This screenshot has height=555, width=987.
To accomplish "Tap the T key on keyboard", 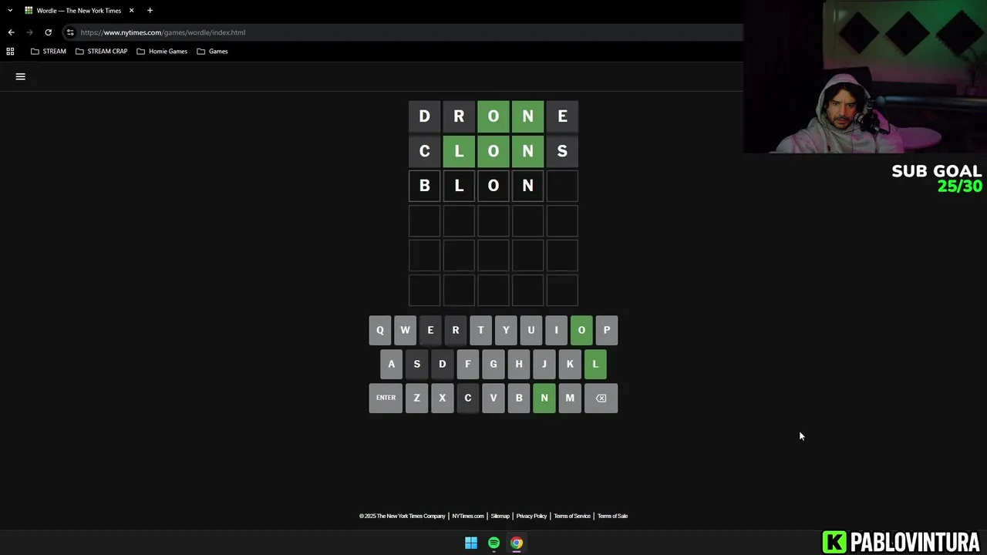I will [480, 330].
